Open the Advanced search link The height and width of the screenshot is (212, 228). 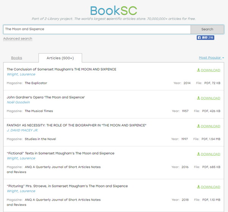click(17, 39)
